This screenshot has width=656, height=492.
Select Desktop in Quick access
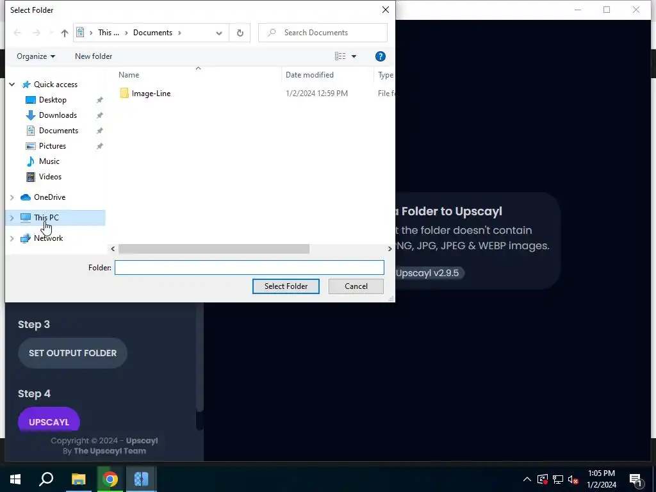pos(53,99)
